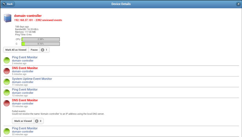The width and height of the screenshot is (242, 137).
Task: Go back using the Back button
Action: coord(8,4)
